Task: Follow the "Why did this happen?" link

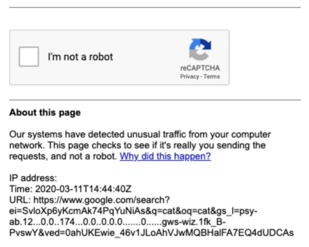Action: pyautogui.click(x=165, y=157)
